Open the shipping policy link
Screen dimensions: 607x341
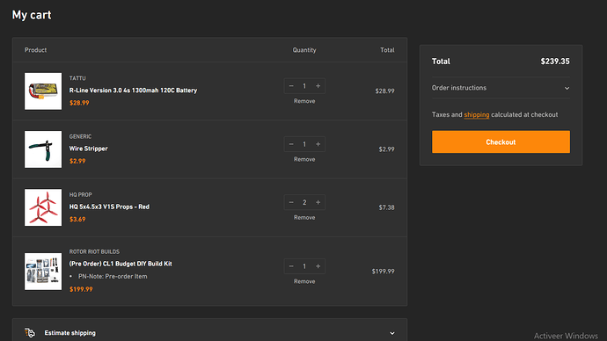pyautogui.click(x=477, y=115)
